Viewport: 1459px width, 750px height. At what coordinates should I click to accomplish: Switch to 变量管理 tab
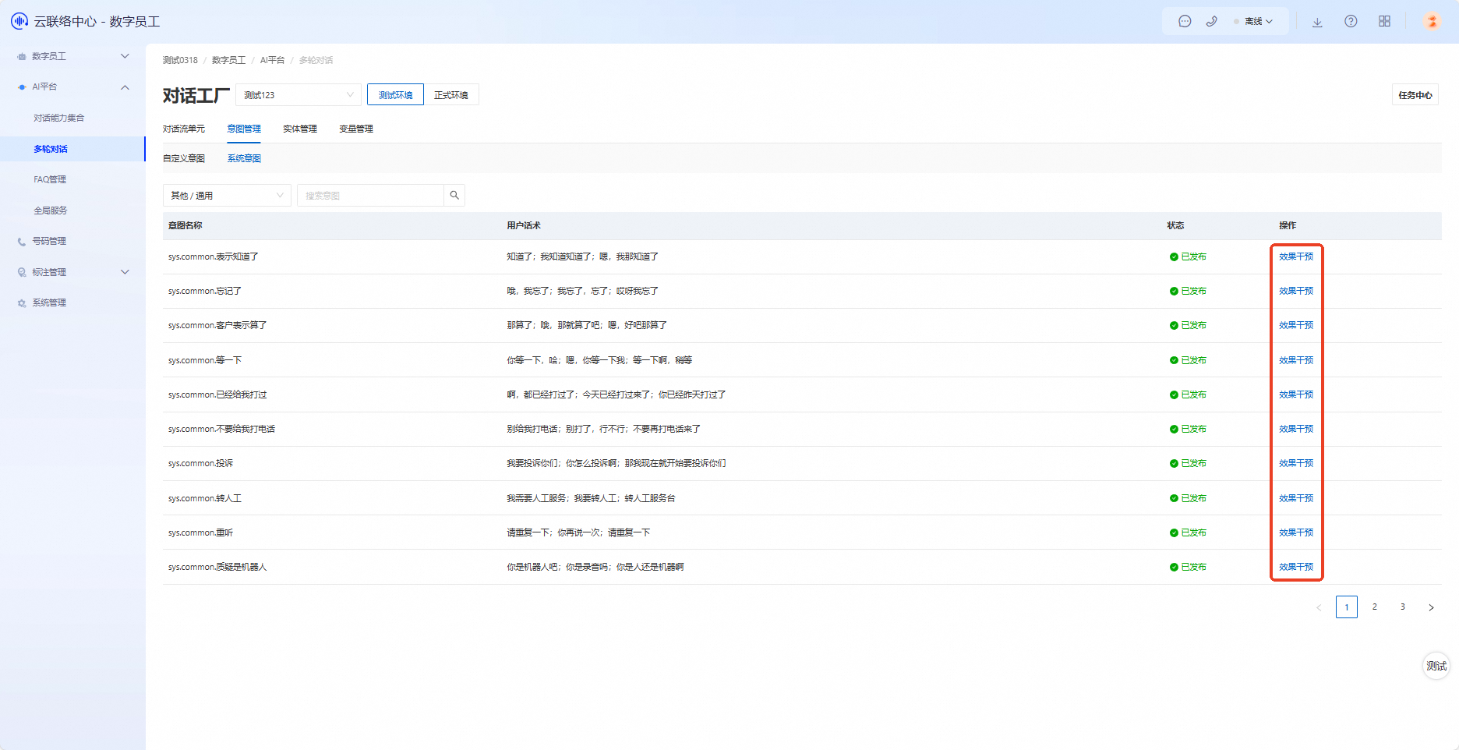pos(356,129)
